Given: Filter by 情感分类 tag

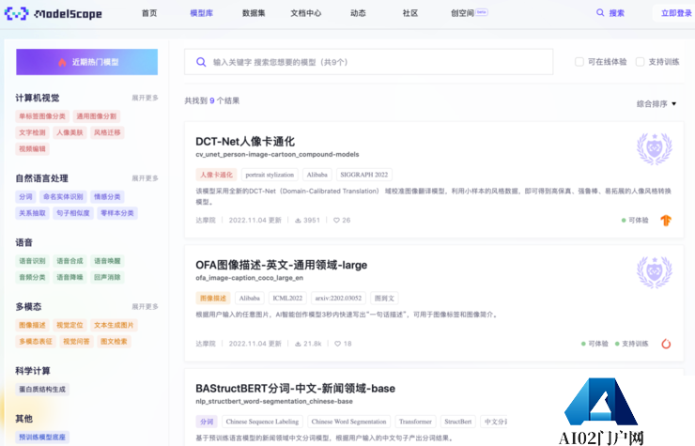Looking at the screenshot, I should click(107, 197).
